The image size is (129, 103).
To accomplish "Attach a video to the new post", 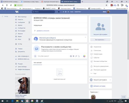I will pos(73,56).
